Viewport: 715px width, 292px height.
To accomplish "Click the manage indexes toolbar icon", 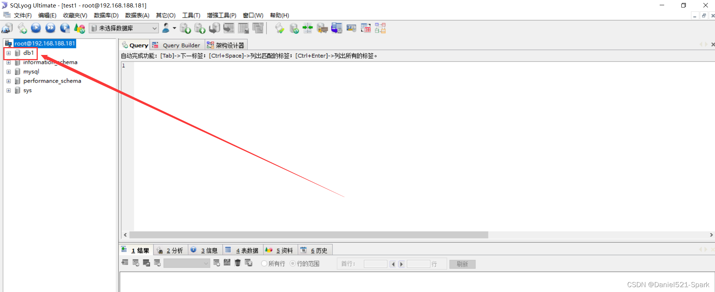I will click(258, 28).
